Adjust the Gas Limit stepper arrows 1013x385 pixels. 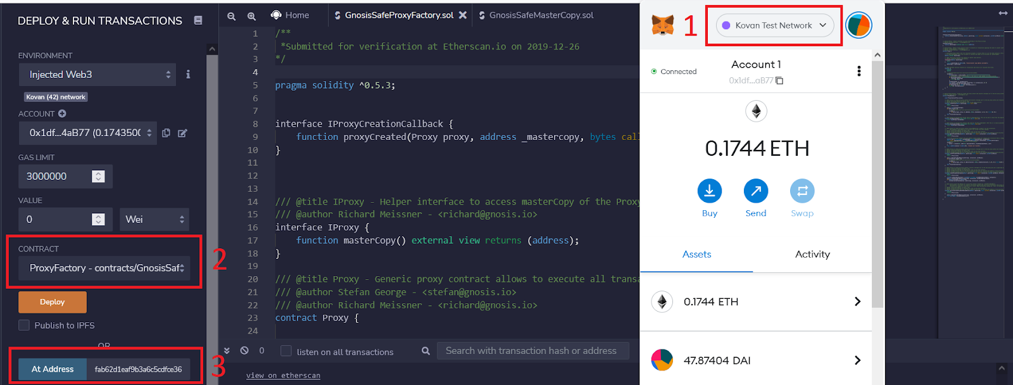tap(98, 176)
